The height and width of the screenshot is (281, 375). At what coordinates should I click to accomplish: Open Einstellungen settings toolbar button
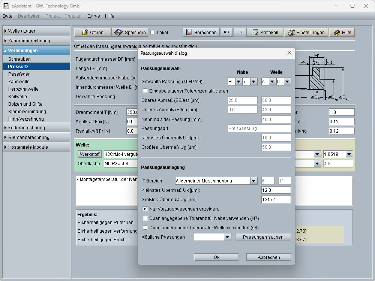(x=306, y=33)
